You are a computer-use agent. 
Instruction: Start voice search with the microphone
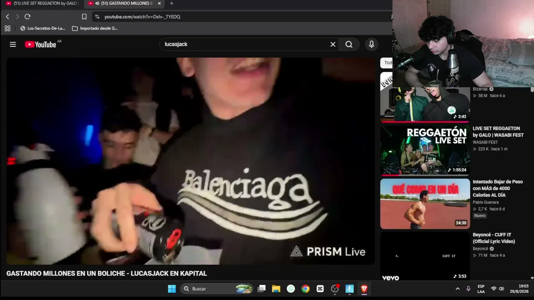pyautogui.click(x=371, y=44)
